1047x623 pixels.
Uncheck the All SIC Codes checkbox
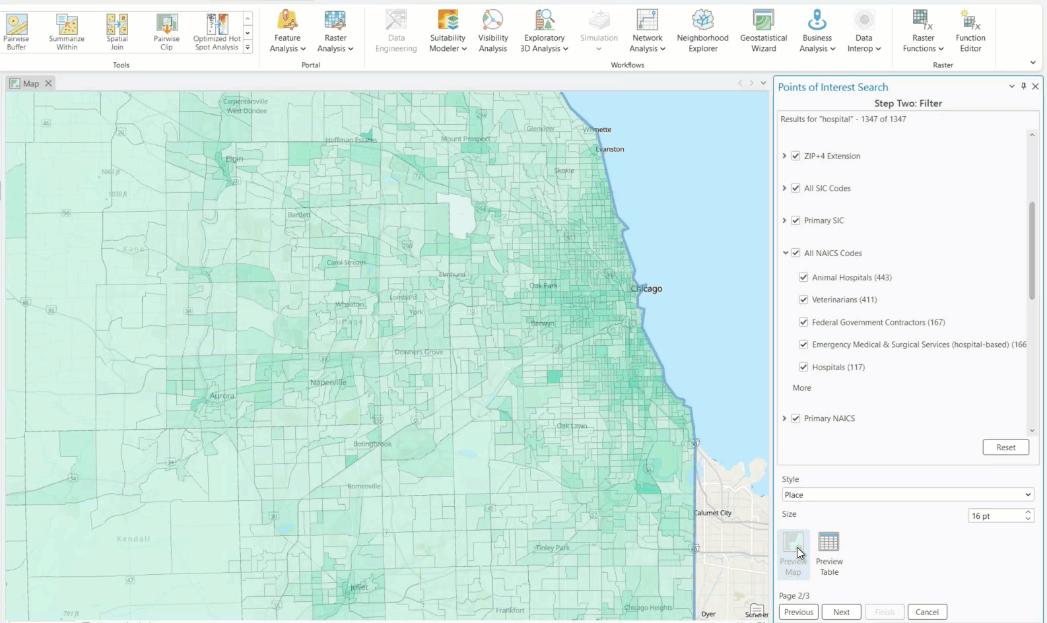795,188
